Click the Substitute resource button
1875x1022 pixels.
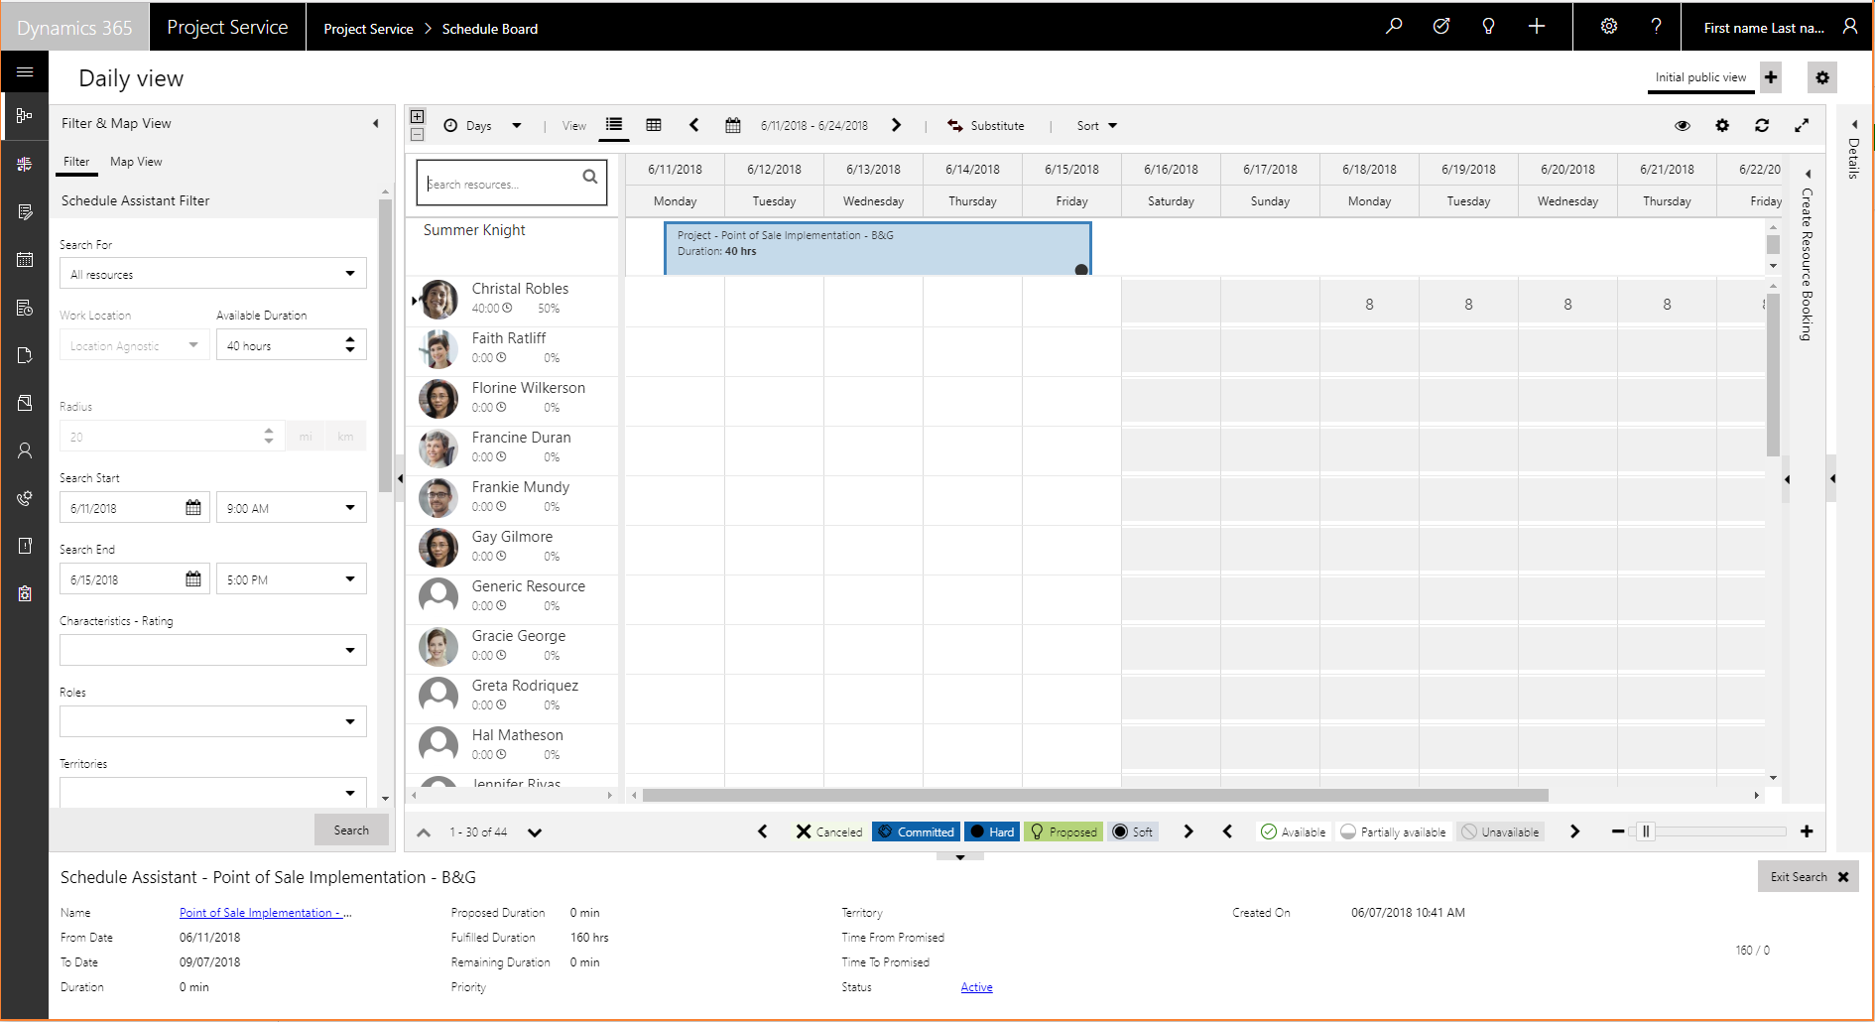click(x=985, y=126)
